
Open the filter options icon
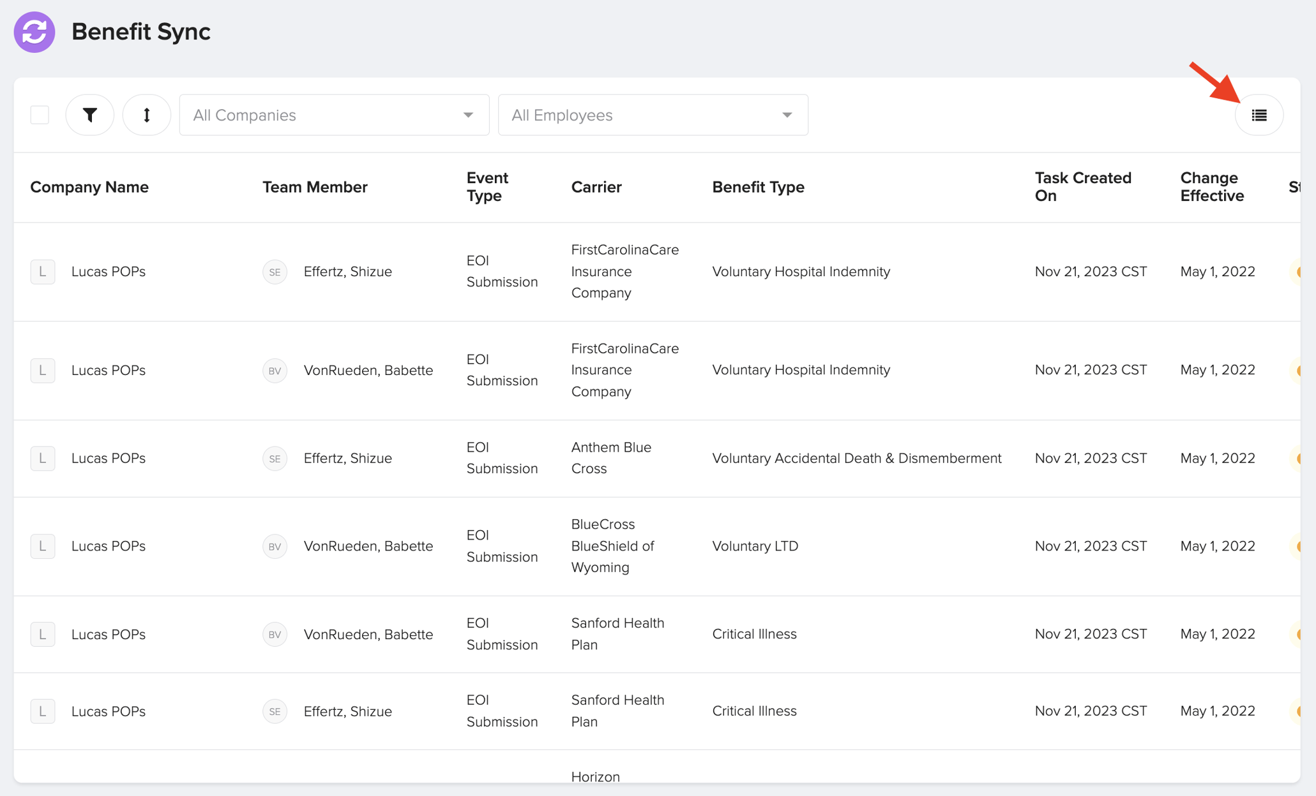click(x=89, y=115)
